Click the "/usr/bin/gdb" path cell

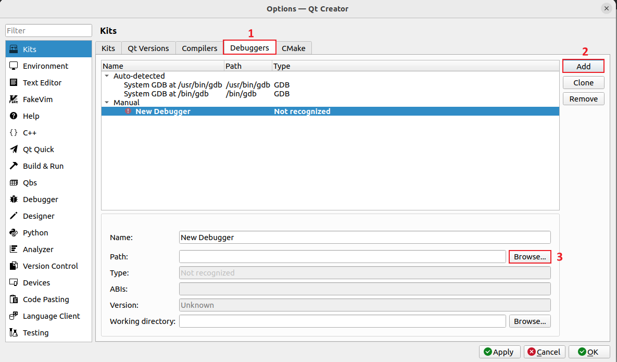click(248, 84)
